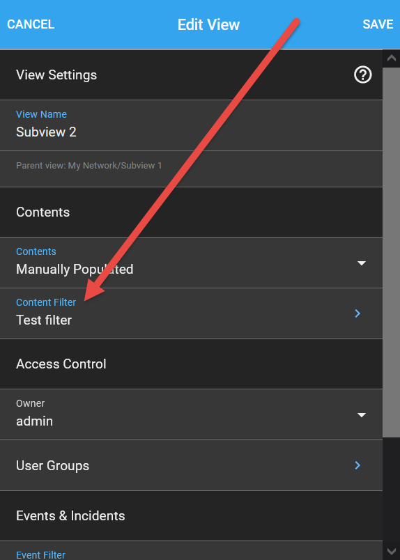Open the Owner admin selector
The width and height of the screenshot is (400, 560).
[x=191, y=414]
